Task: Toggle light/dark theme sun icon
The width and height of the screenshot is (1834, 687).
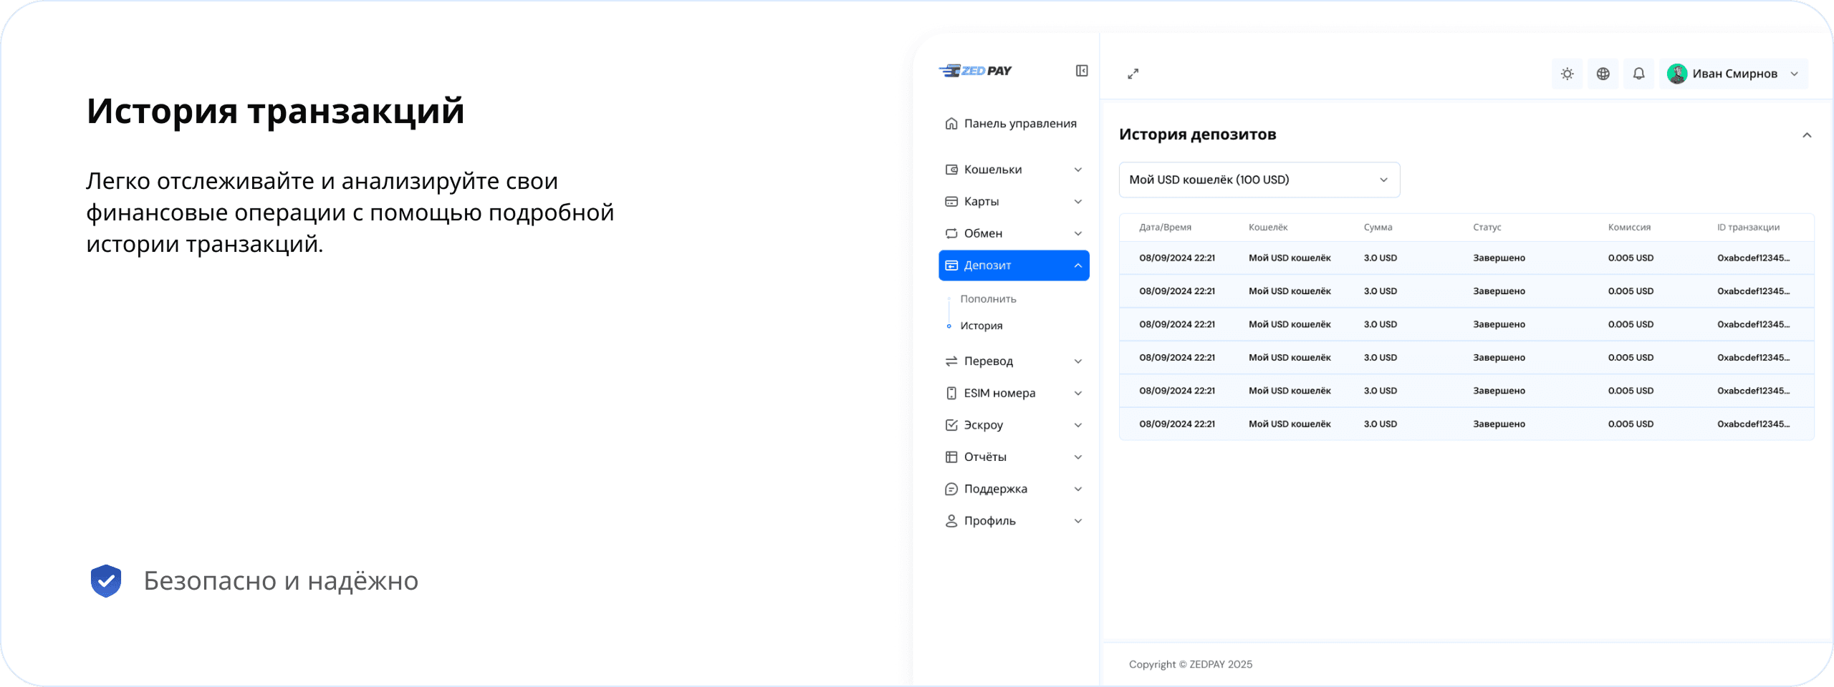Action: point(1567,74)
